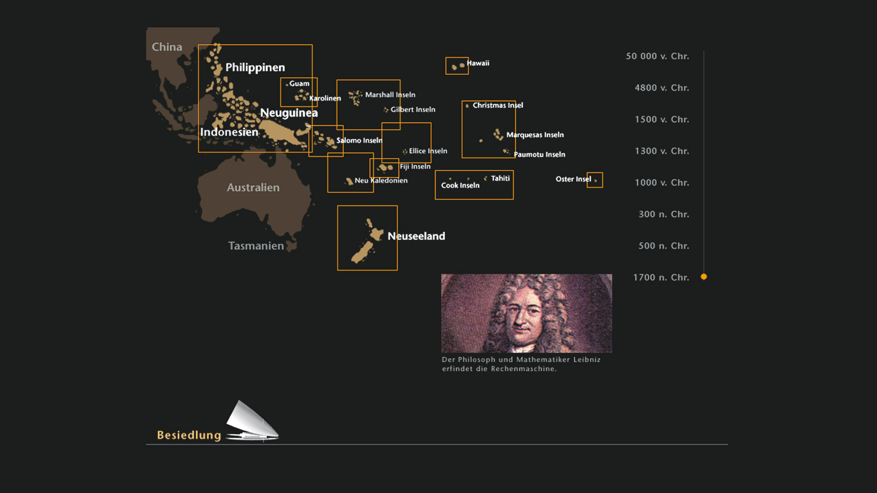
Task: Select the Fiji Inseln island box
Action: click(x=384, y=168)
